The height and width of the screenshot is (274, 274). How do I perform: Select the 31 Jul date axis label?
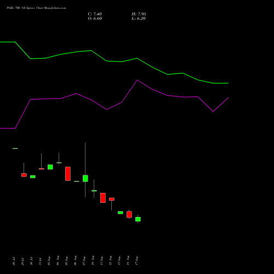[x=40, y=261]
